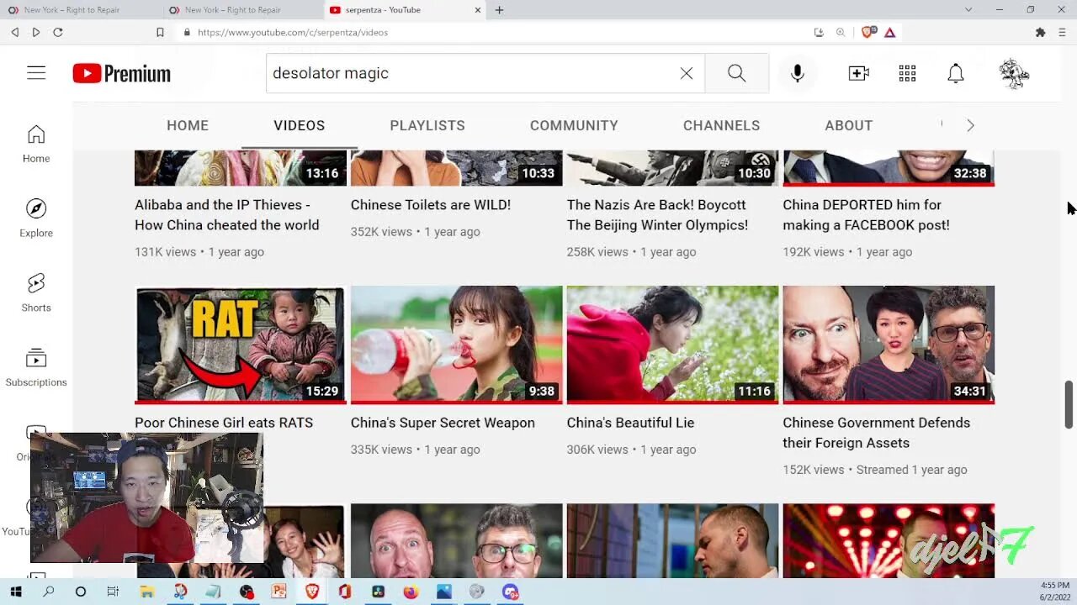The width and height of the screenshot is (1077, 605).
Task: Open the Brave Shields lion icon
Action: [867, 32]
